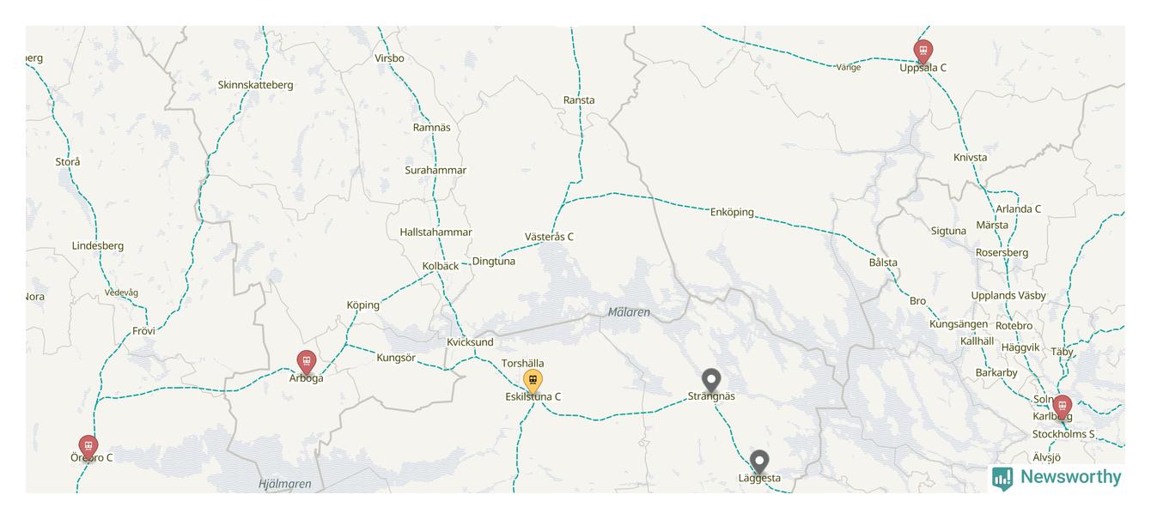Click the Stockholms S station label
Viewport: 1151px width, 519px height.
click(x=1063, y=434)
